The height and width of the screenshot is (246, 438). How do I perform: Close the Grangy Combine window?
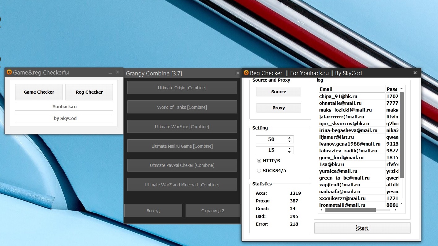pyautogui.click(x=238, y=73)
